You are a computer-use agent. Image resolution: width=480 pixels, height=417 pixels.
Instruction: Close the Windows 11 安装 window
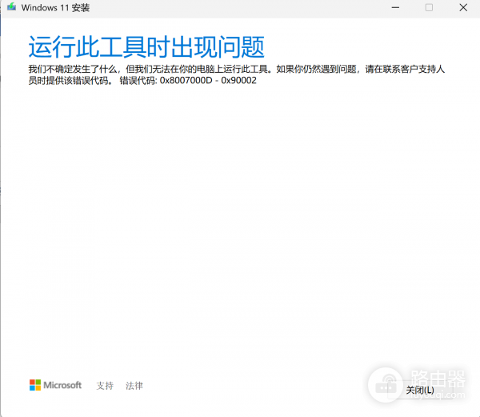(463, 7)
